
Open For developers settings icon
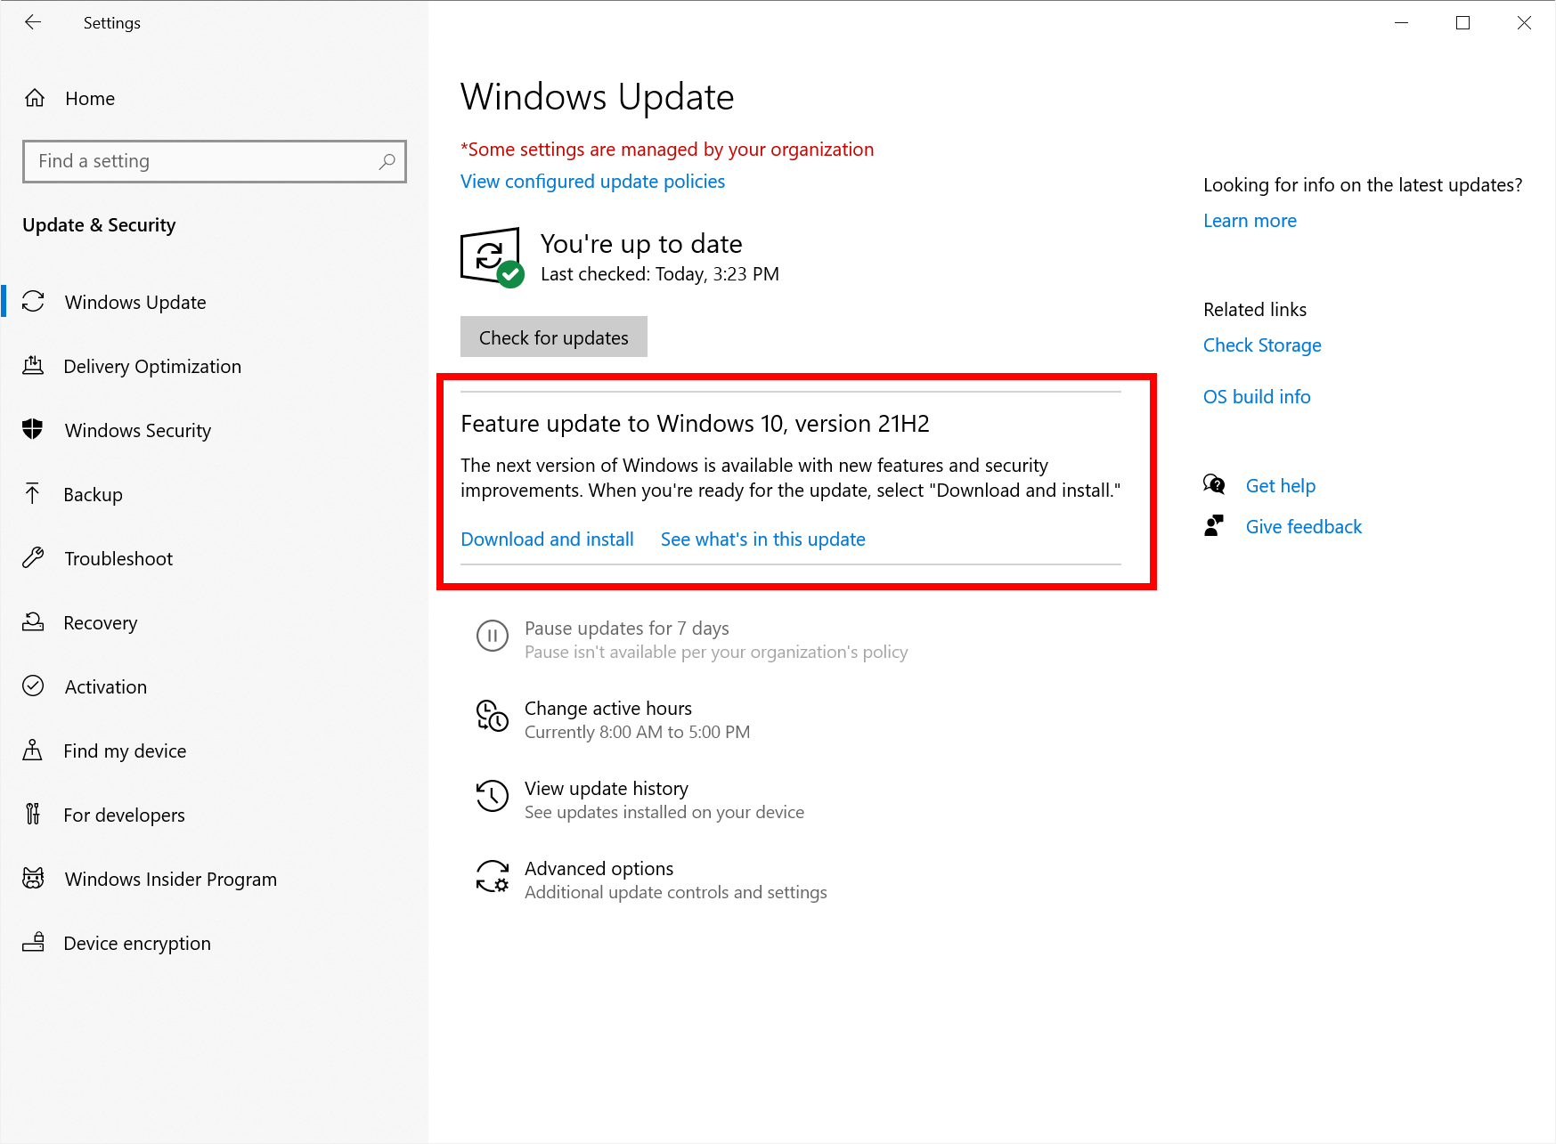pyautogui.click(x=34, y=815)
